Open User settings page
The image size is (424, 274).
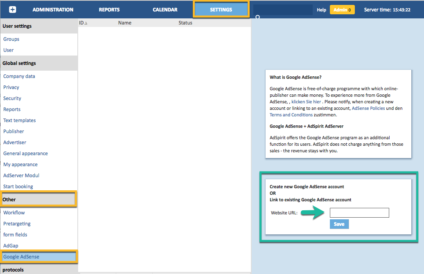pos(8,50)
